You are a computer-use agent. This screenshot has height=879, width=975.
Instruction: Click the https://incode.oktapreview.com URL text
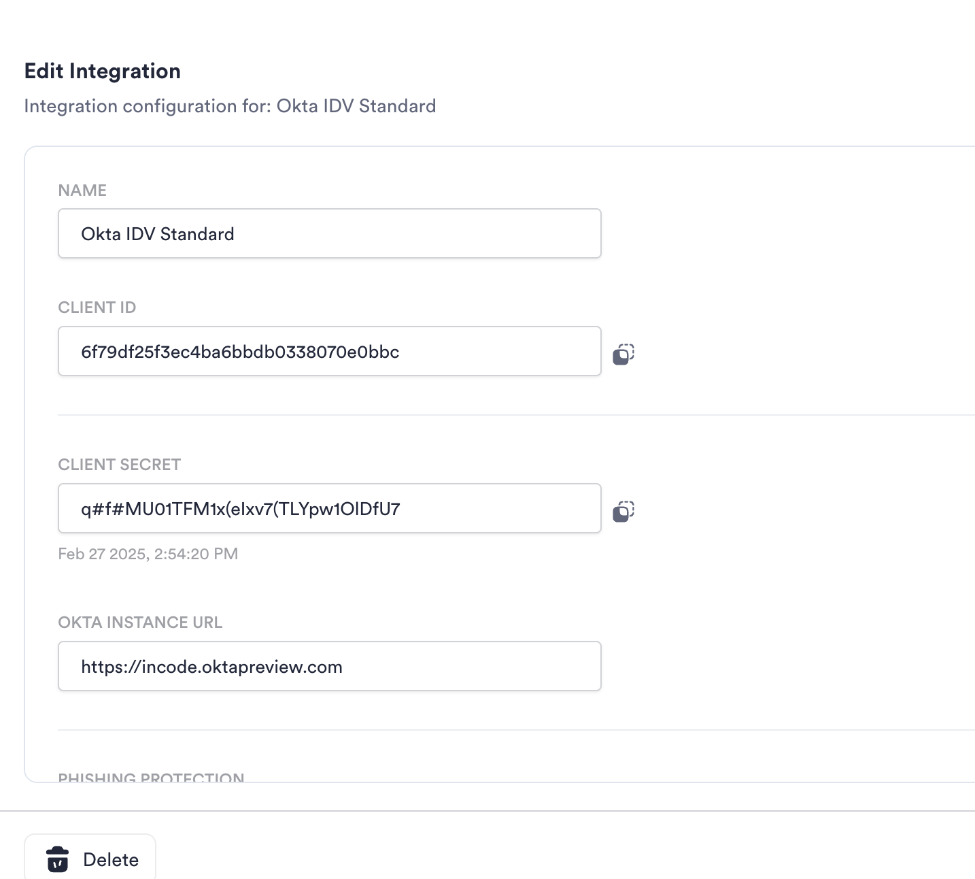click(x=211, y=667)
